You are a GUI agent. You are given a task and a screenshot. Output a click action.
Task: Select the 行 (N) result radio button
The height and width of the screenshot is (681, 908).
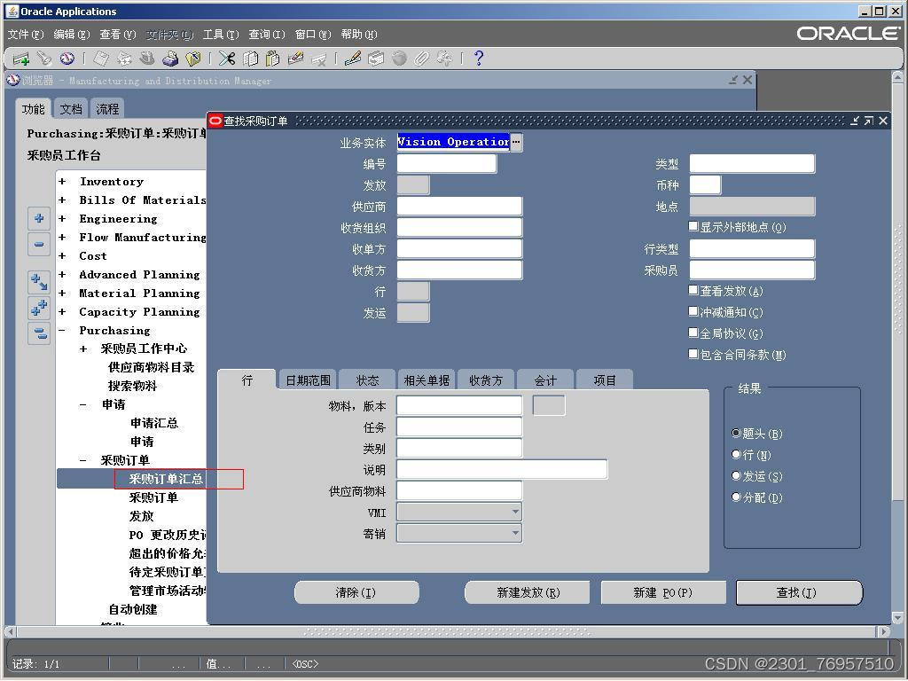[x=736, y=455]
